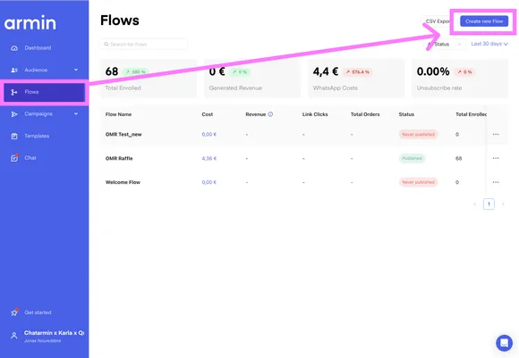Open the Chat icon with notification dot
Screen dimensions: 519x358
pos(14,158)
